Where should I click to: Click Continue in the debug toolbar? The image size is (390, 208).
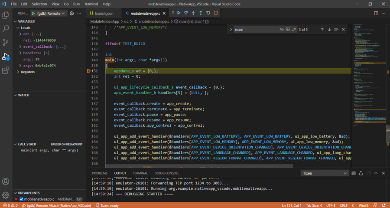click(x=179, y=13)
